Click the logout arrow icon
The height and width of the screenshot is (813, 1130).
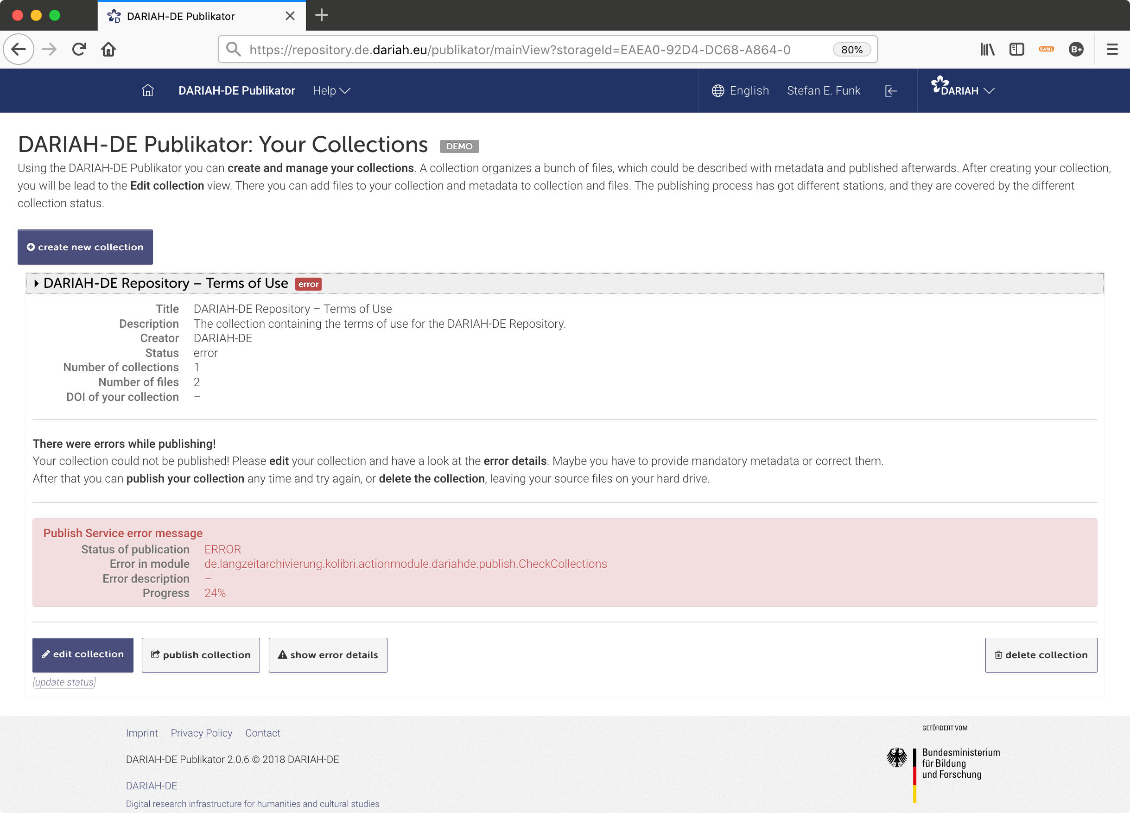pos(891,90)
